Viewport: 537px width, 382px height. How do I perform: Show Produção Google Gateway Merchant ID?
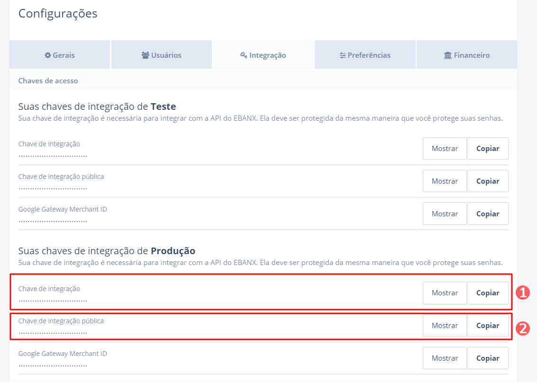(445, 358)
